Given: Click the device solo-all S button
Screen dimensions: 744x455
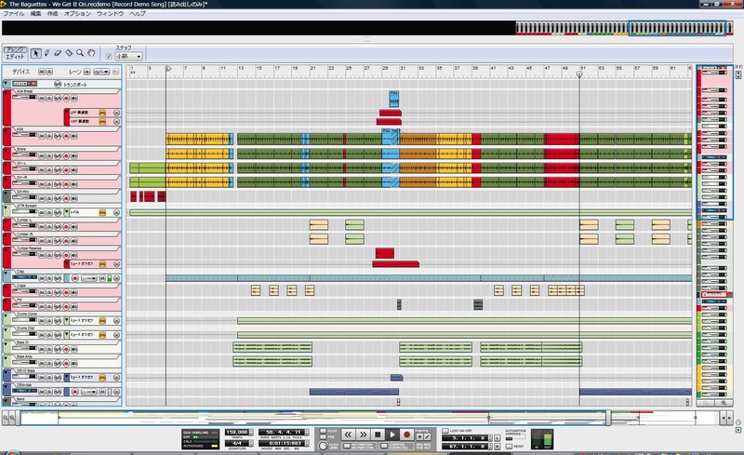Looking at the screenshot, I should 49,72.
